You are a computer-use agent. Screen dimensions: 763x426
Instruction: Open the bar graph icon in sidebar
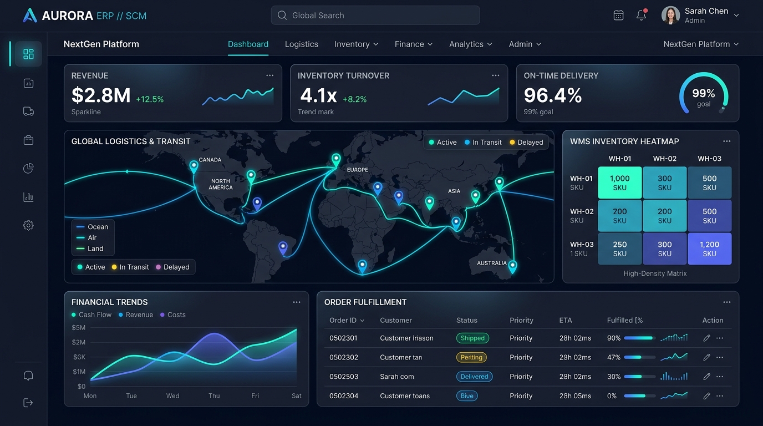click(x=28, y=197)
